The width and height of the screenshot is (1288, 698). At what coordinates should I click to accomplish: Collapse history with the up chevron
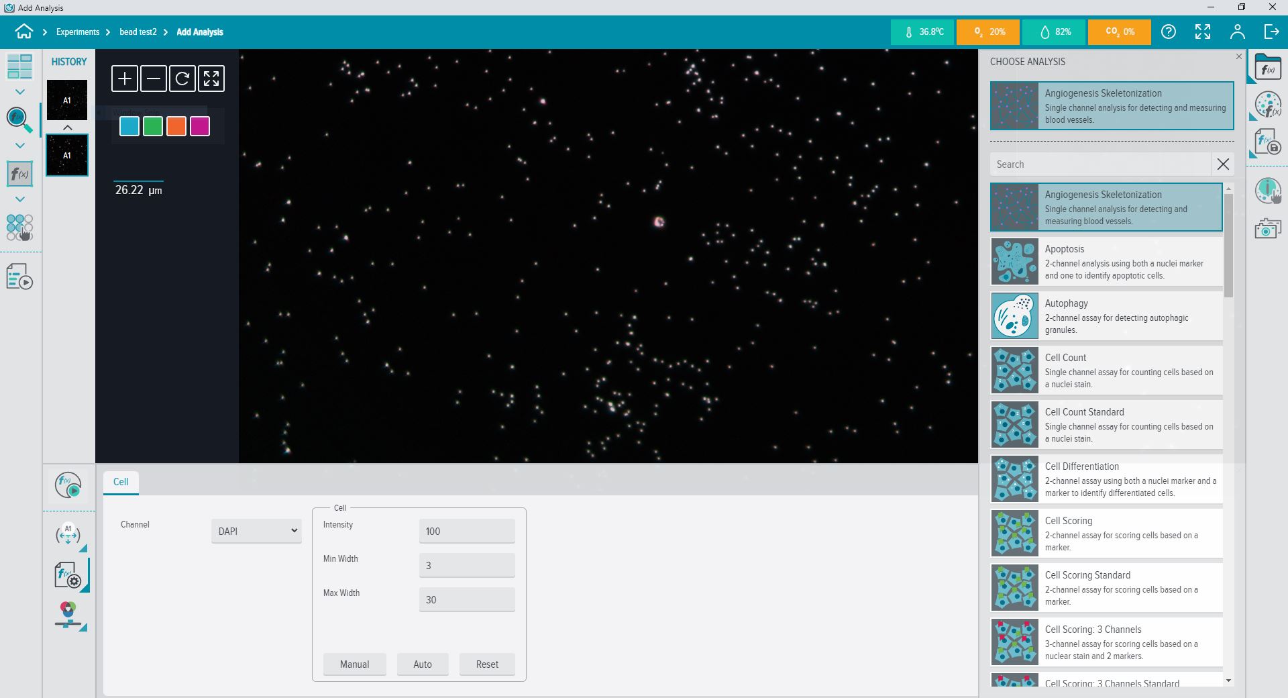[x=68, y=128]
